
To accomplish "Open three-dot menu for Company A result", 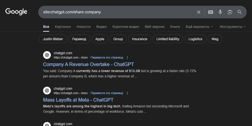I will [x=127, y=57].
